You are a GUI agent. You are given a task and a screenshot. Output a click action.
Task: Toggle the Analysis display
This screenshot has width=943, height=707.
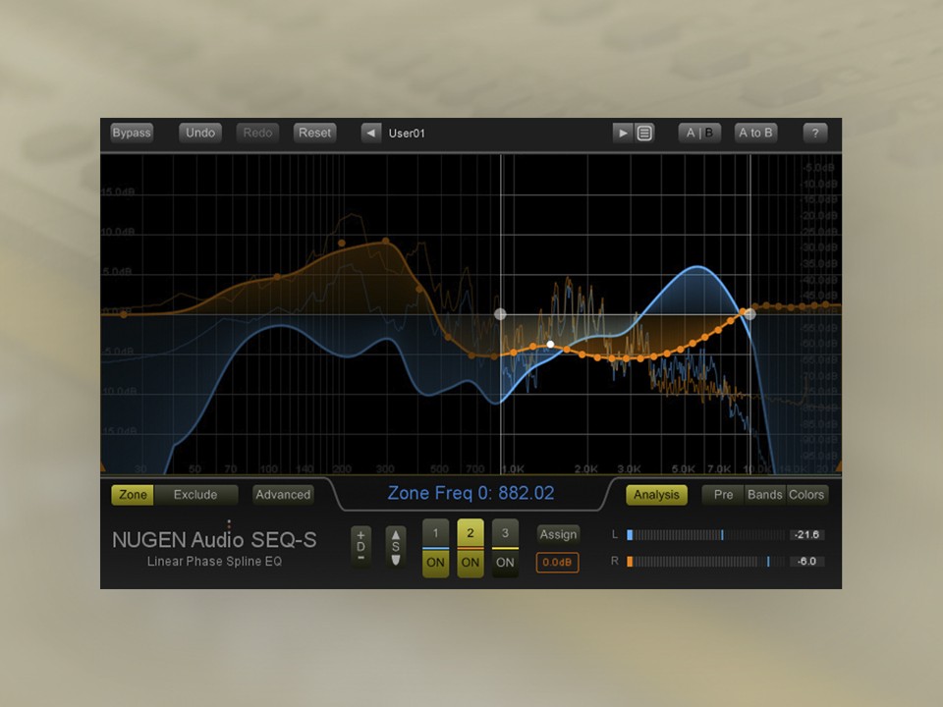coord(656,495)
